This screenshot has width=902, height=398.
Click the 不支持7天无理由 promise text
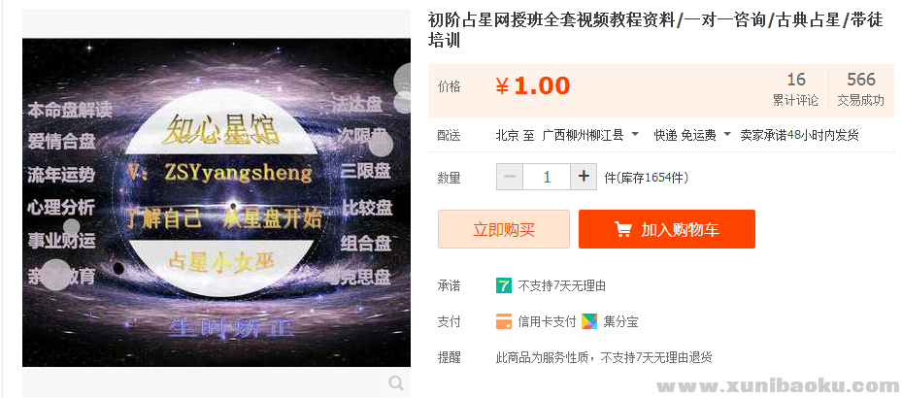[x=561, y=285]
